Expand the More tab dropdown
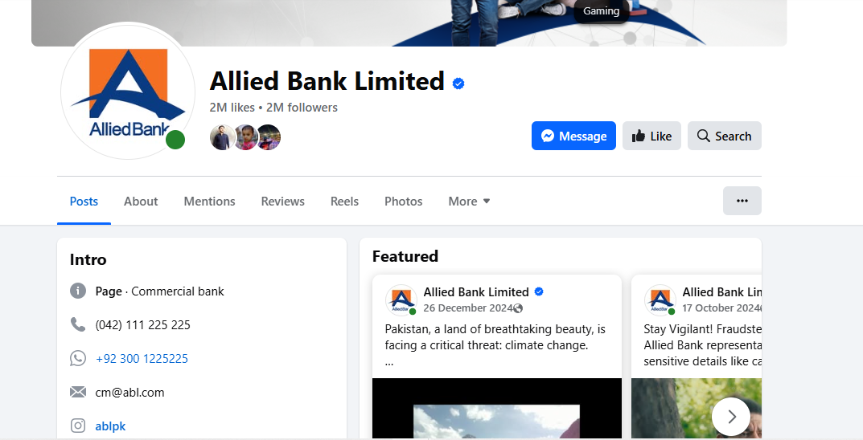The width and height of the screenshot is (863, 440). 469,202
